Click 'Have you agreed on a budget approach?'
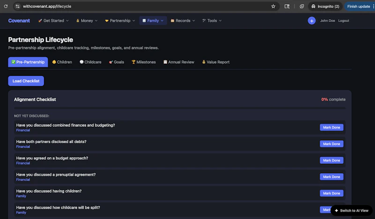 pyautogui.click(x=52, y=158)
